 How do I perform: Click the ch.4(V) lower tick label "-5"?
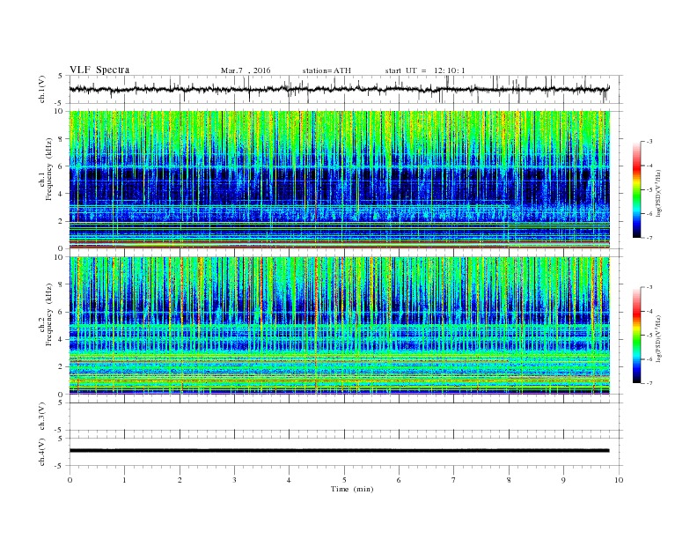(59, 466)
